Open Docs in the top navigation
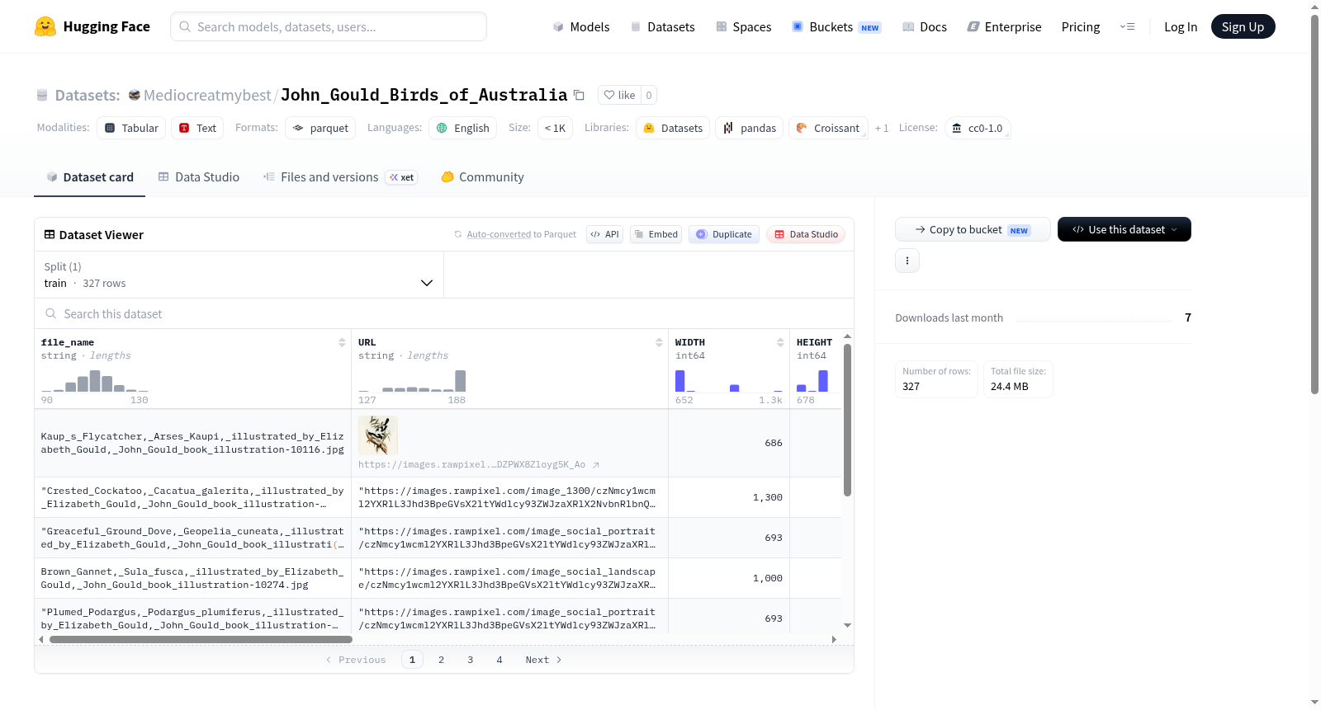 pyautogui.click(x=924, y=26)
